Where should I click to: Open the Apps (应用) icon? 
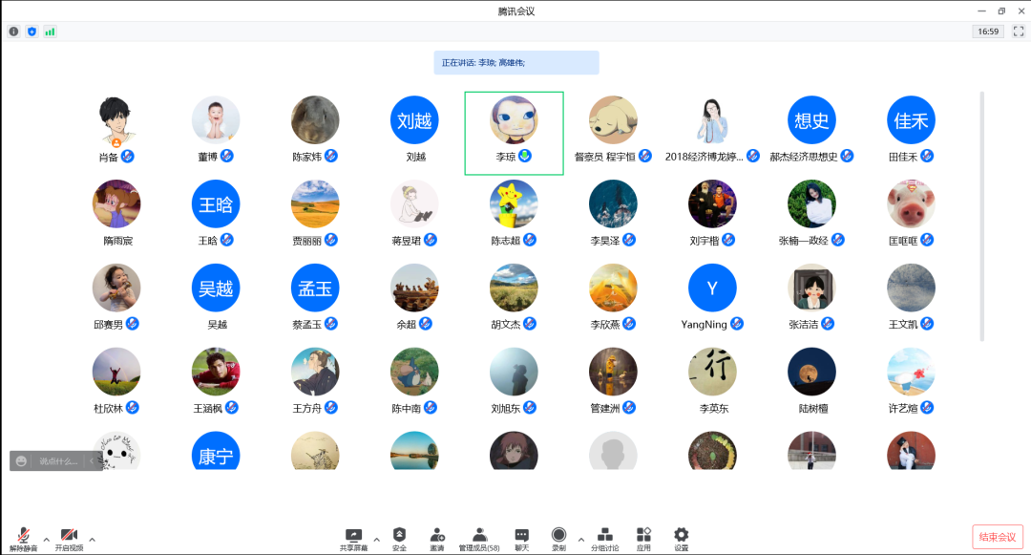643,537
